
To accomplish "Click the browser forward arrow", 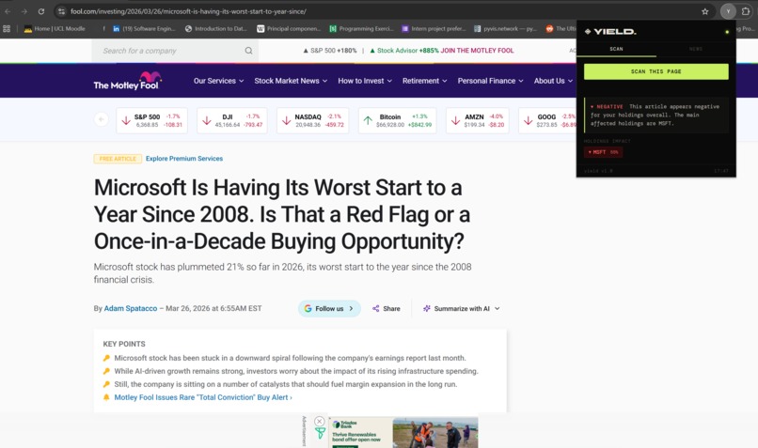I will click(x=24, y=11).
